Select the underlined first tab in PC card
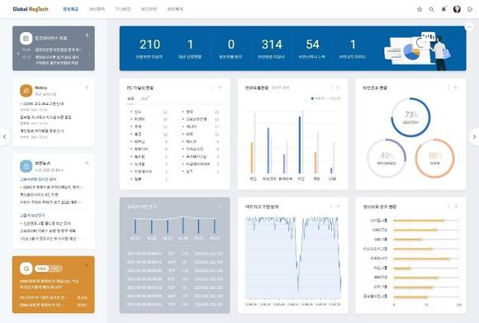The height and width of the screenshot is (323, 479). [130, 98]
